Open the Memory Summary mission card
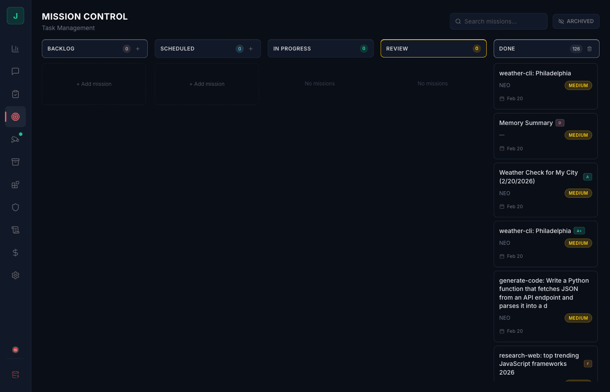 (545, 136)
